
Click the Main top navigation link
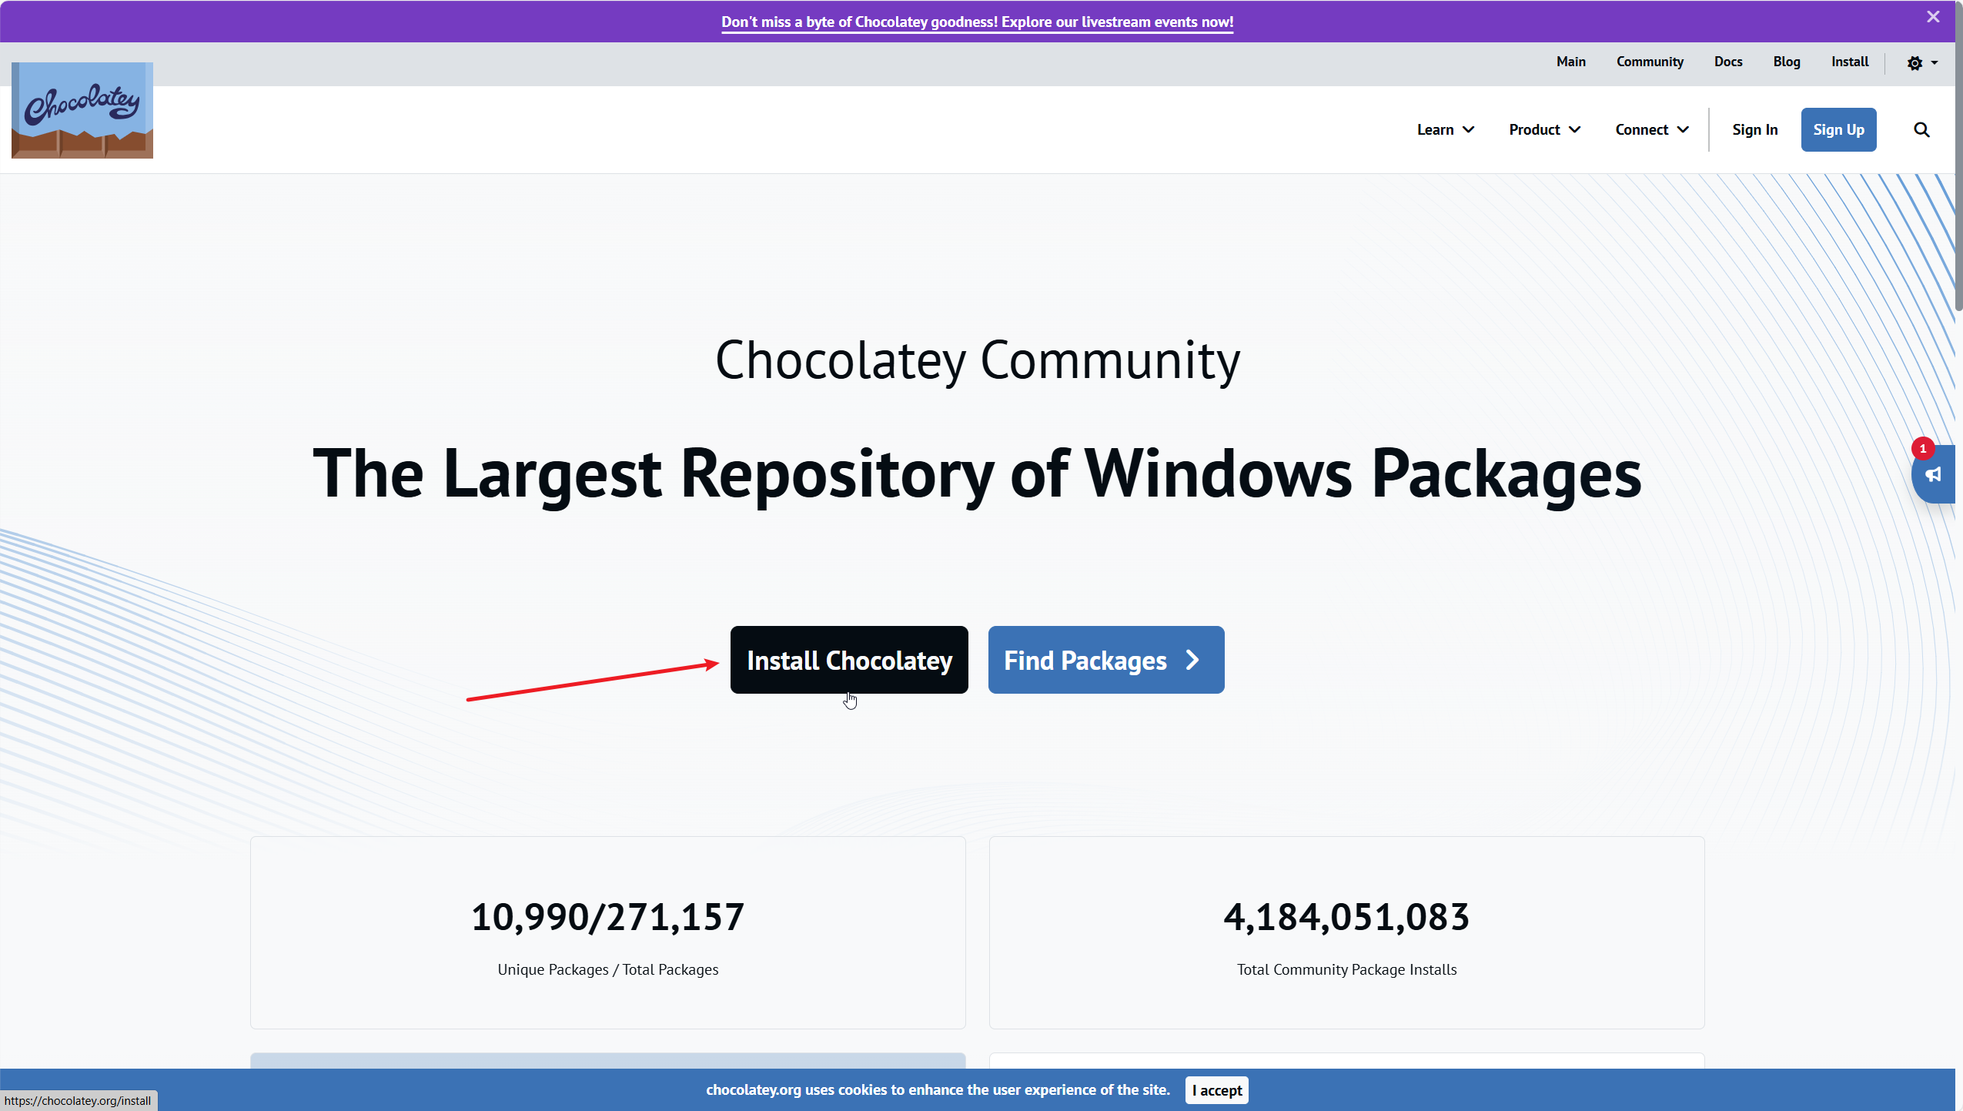click(x=1570, y=62)
